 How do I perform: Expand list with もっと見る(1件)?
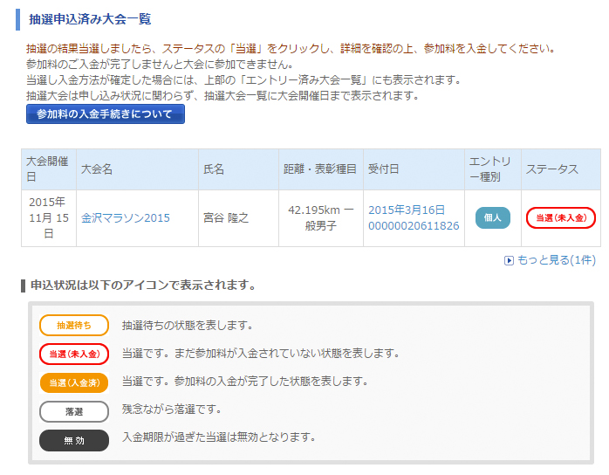556,260
